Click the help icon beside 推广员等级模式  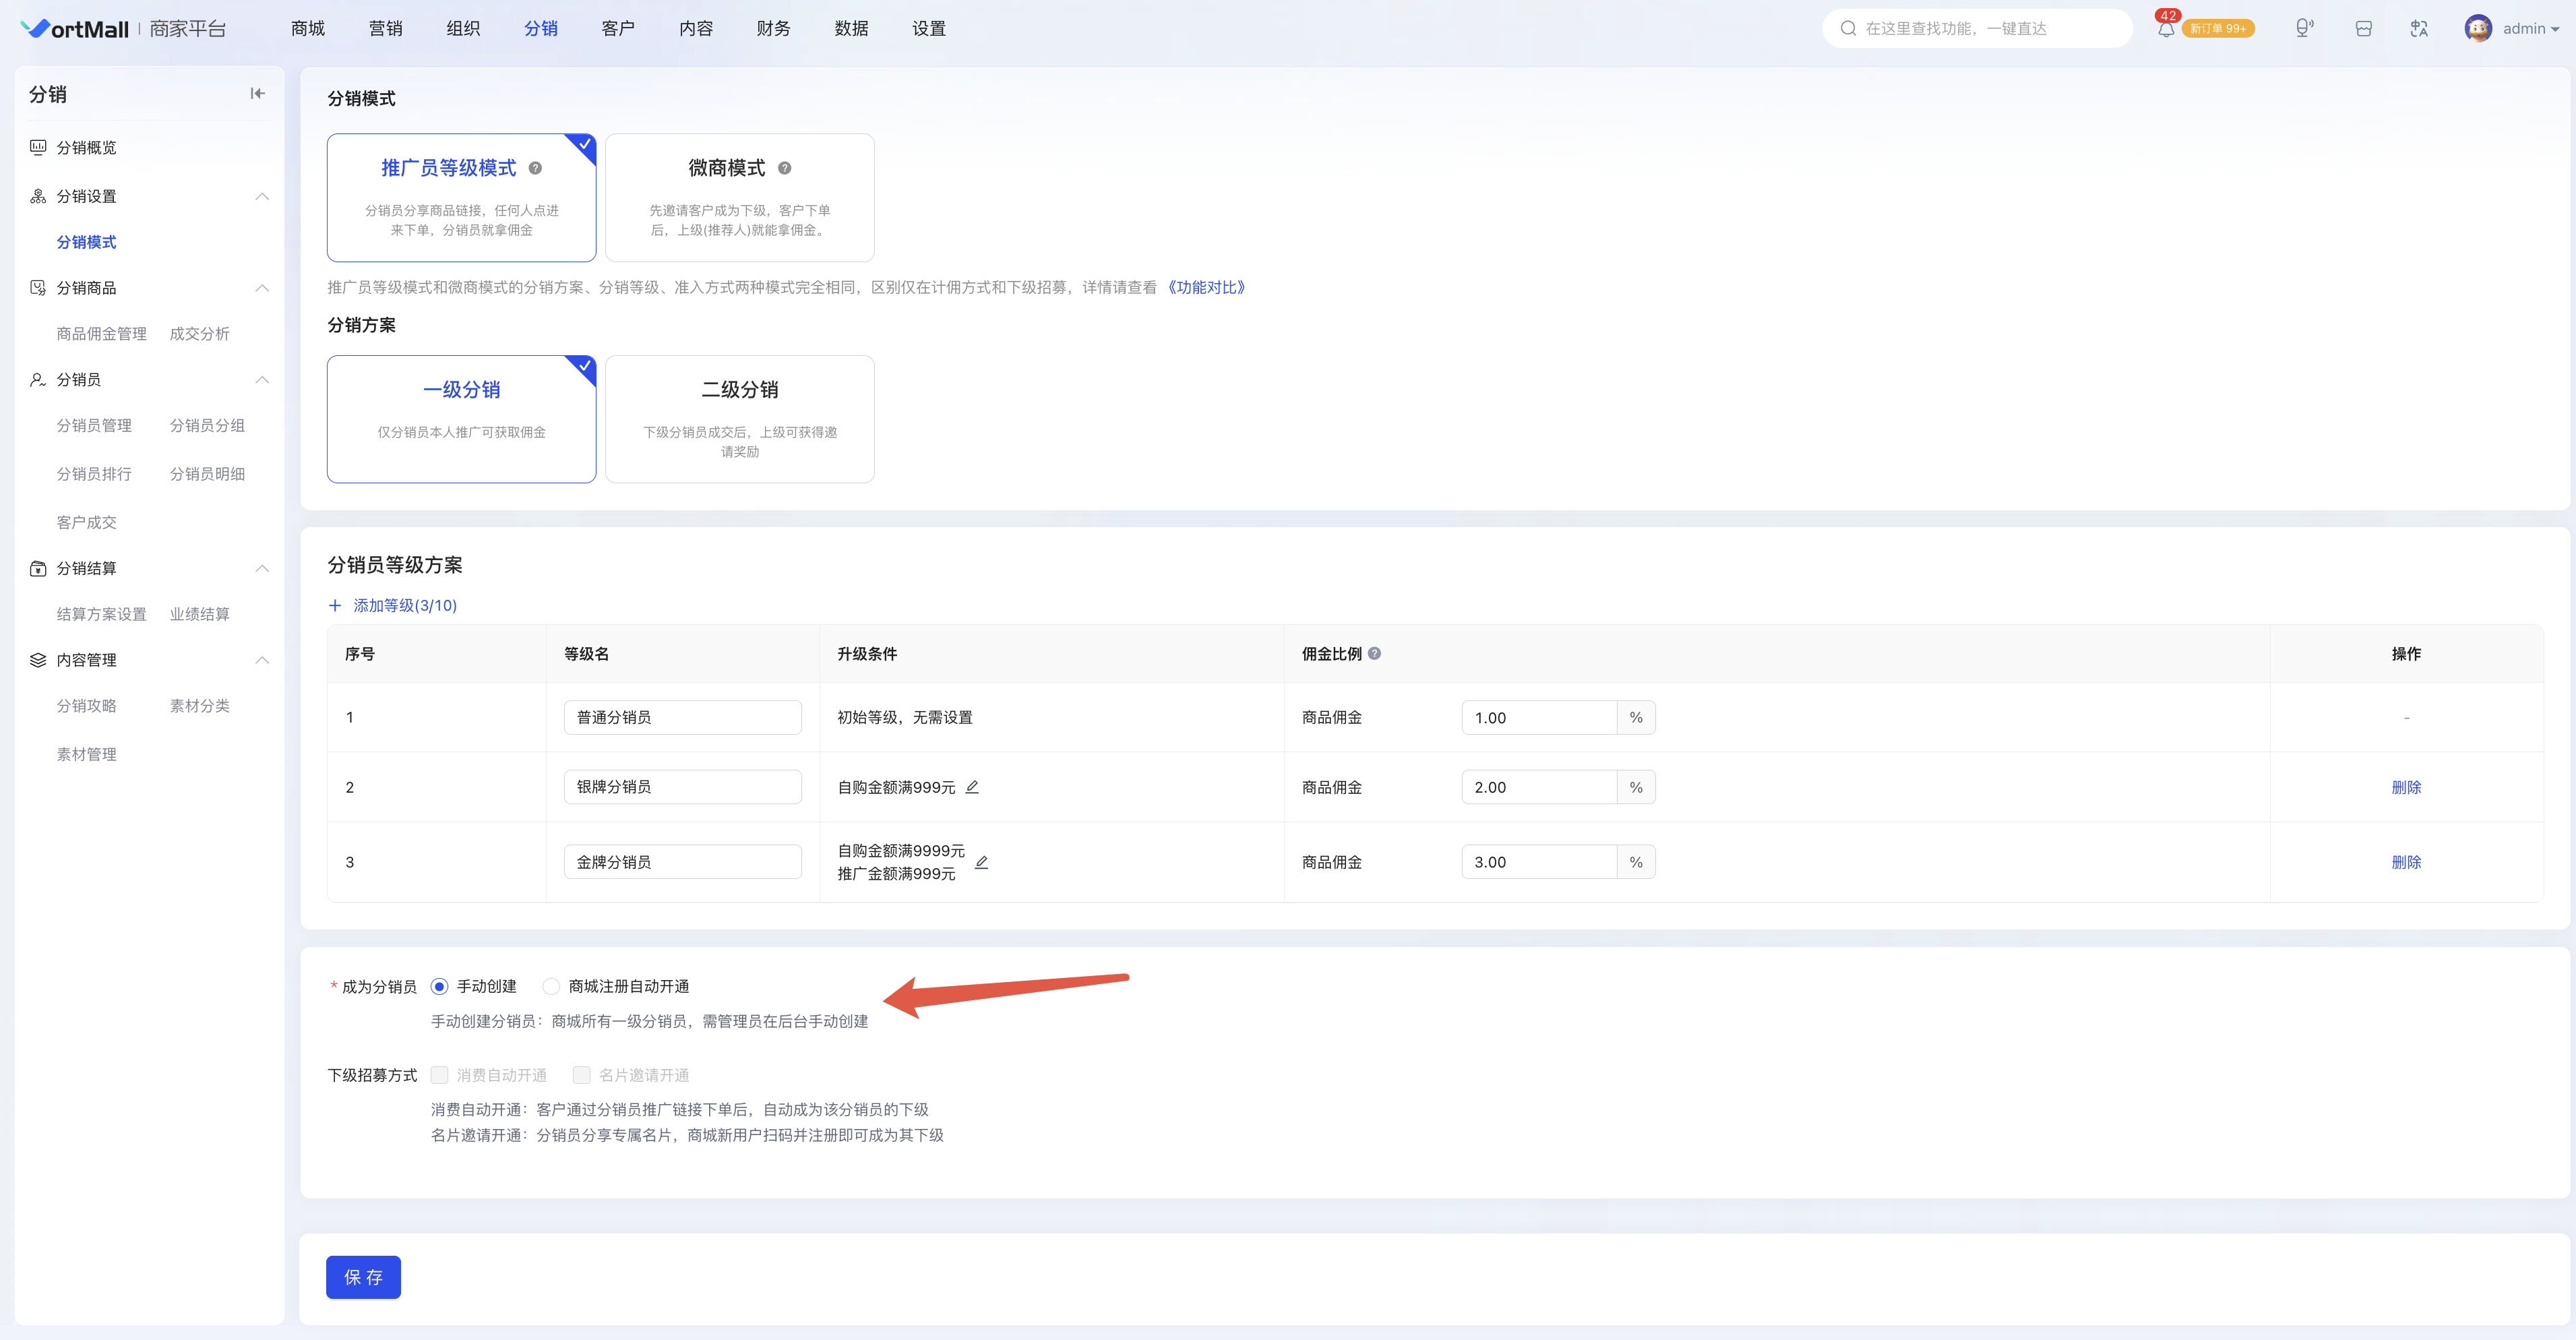[535, 168]
